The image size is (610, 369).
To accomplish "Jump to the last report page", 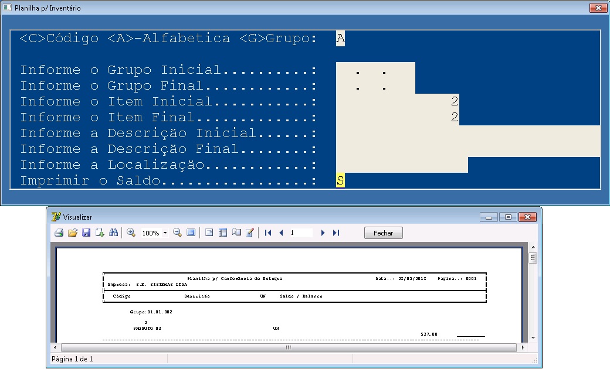I will point(336,233).
